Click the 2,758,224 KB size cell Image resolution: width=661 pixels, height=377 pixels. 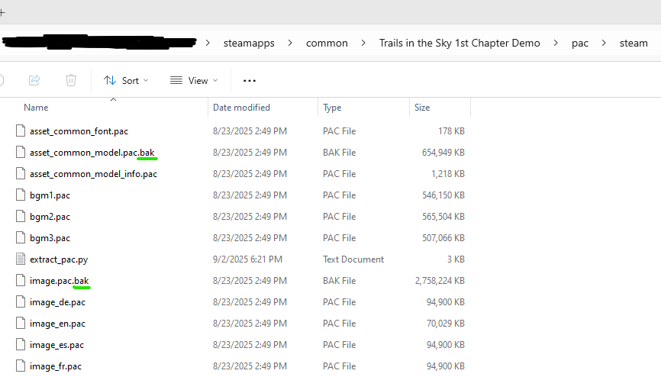(x=440, y=281)
